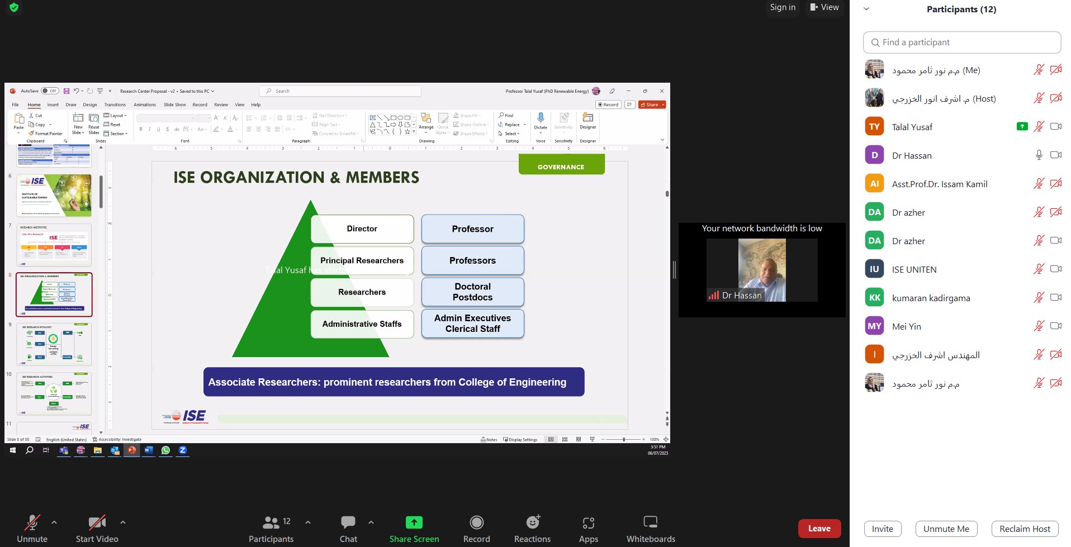This screenshot has width=1071, height=547.
Task: Click the red Leave button
Action: tap(819, 529)
